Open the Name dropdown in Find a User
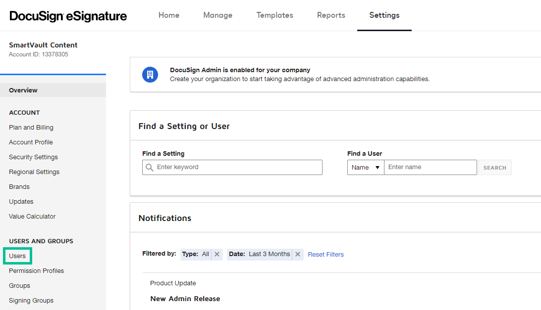This screenshot has width=541, height=310. point(365,168)
